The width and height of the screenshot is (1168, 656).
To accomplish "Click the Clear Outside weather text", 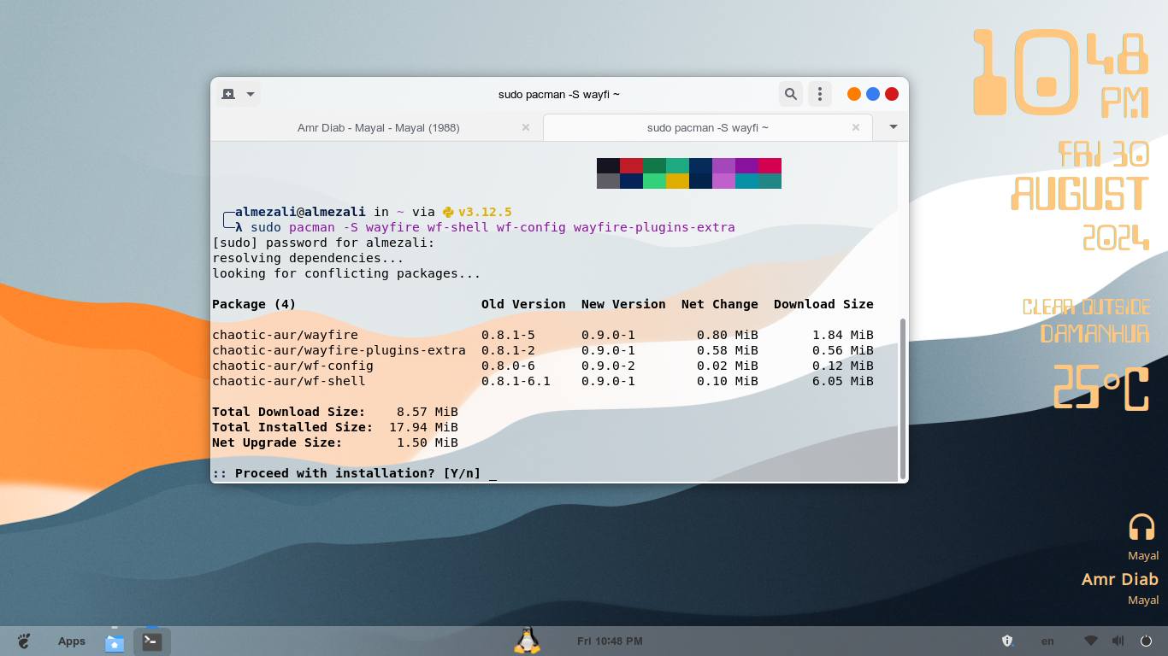I will 1087,307.
